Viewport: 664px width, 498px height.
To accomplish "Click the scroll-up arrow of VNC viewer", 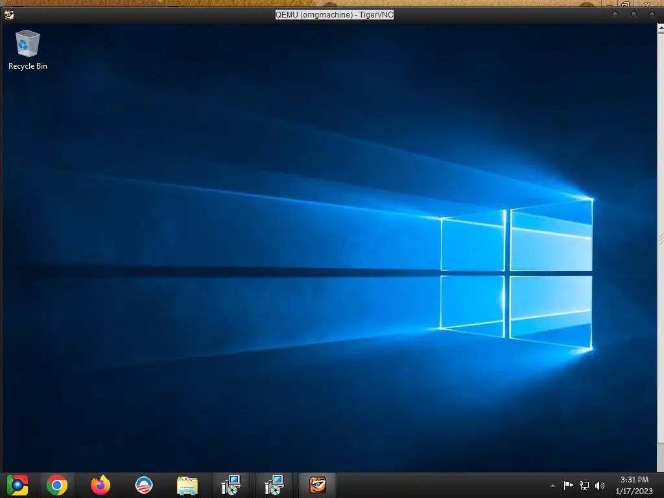I will (660, 29).
